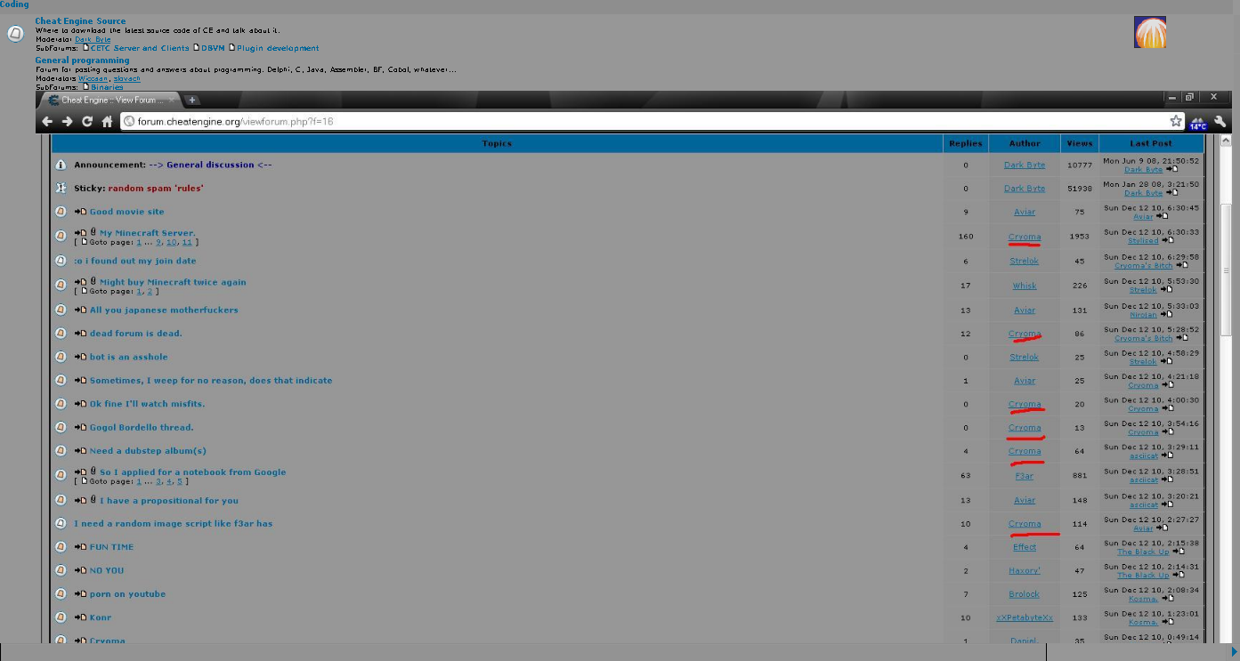The height and width of the screenshot is (661, 1240).
Task: Go back with the browser back arrow
Action: (x=48, y=122)
